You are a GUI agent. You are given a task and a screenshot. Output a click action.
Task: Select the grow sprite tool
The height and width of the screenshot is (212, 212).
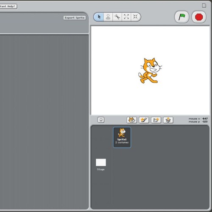point(126,17)
